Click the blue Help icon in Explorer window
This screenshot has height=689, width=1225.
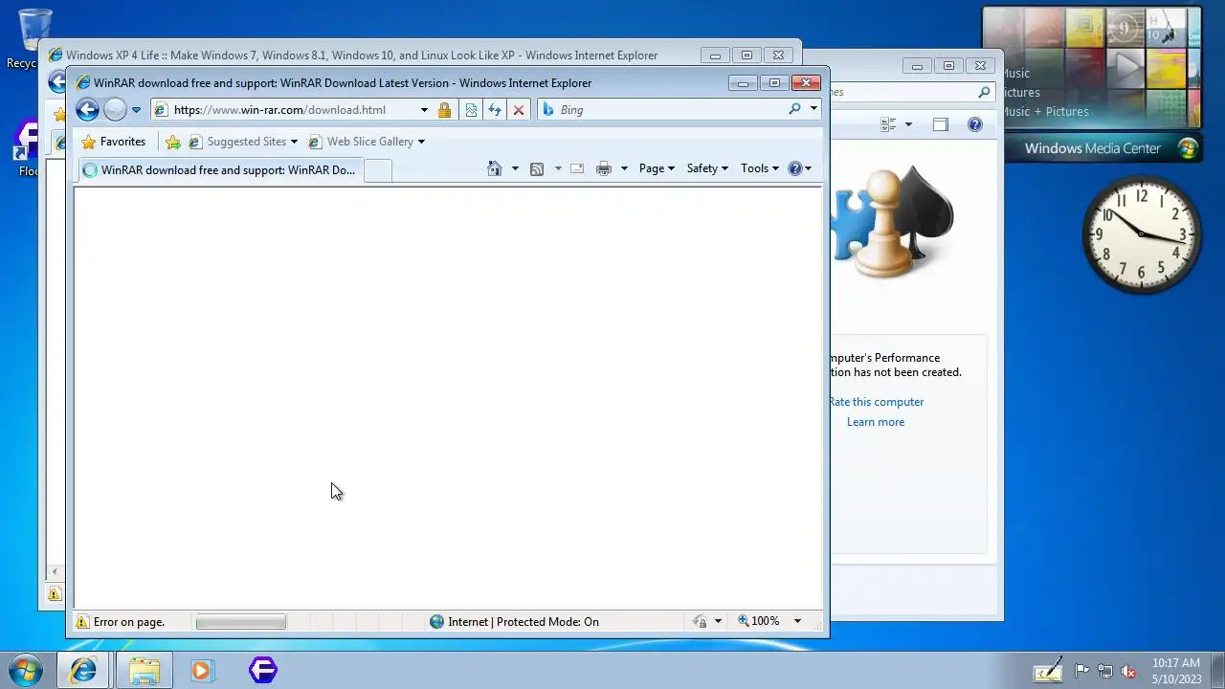tap(974, 124)
